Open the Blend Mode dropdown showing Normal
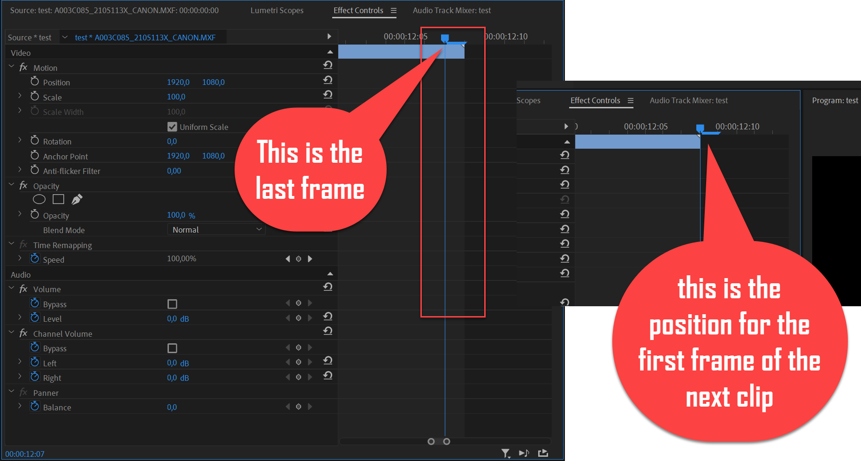 [x=216, y=229]
